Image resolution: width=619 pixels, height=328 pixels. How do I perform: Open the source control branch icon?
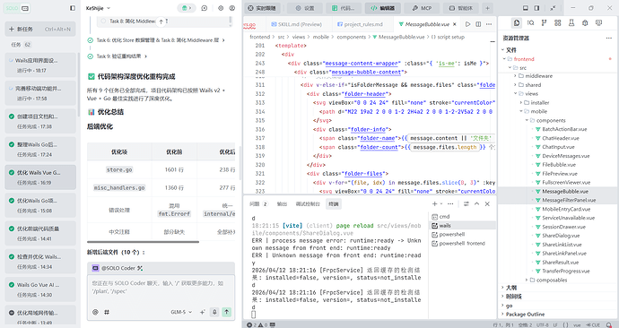(544, 23)
